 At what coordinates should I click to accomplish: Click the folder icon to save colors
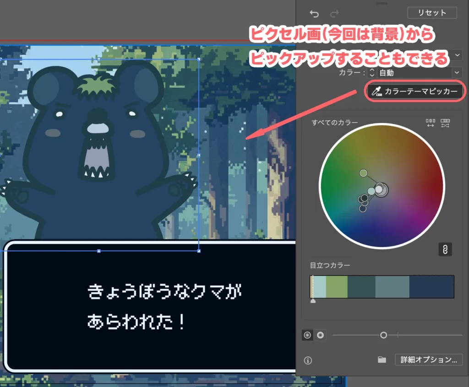pyautogui.click(x=383, y=360)
